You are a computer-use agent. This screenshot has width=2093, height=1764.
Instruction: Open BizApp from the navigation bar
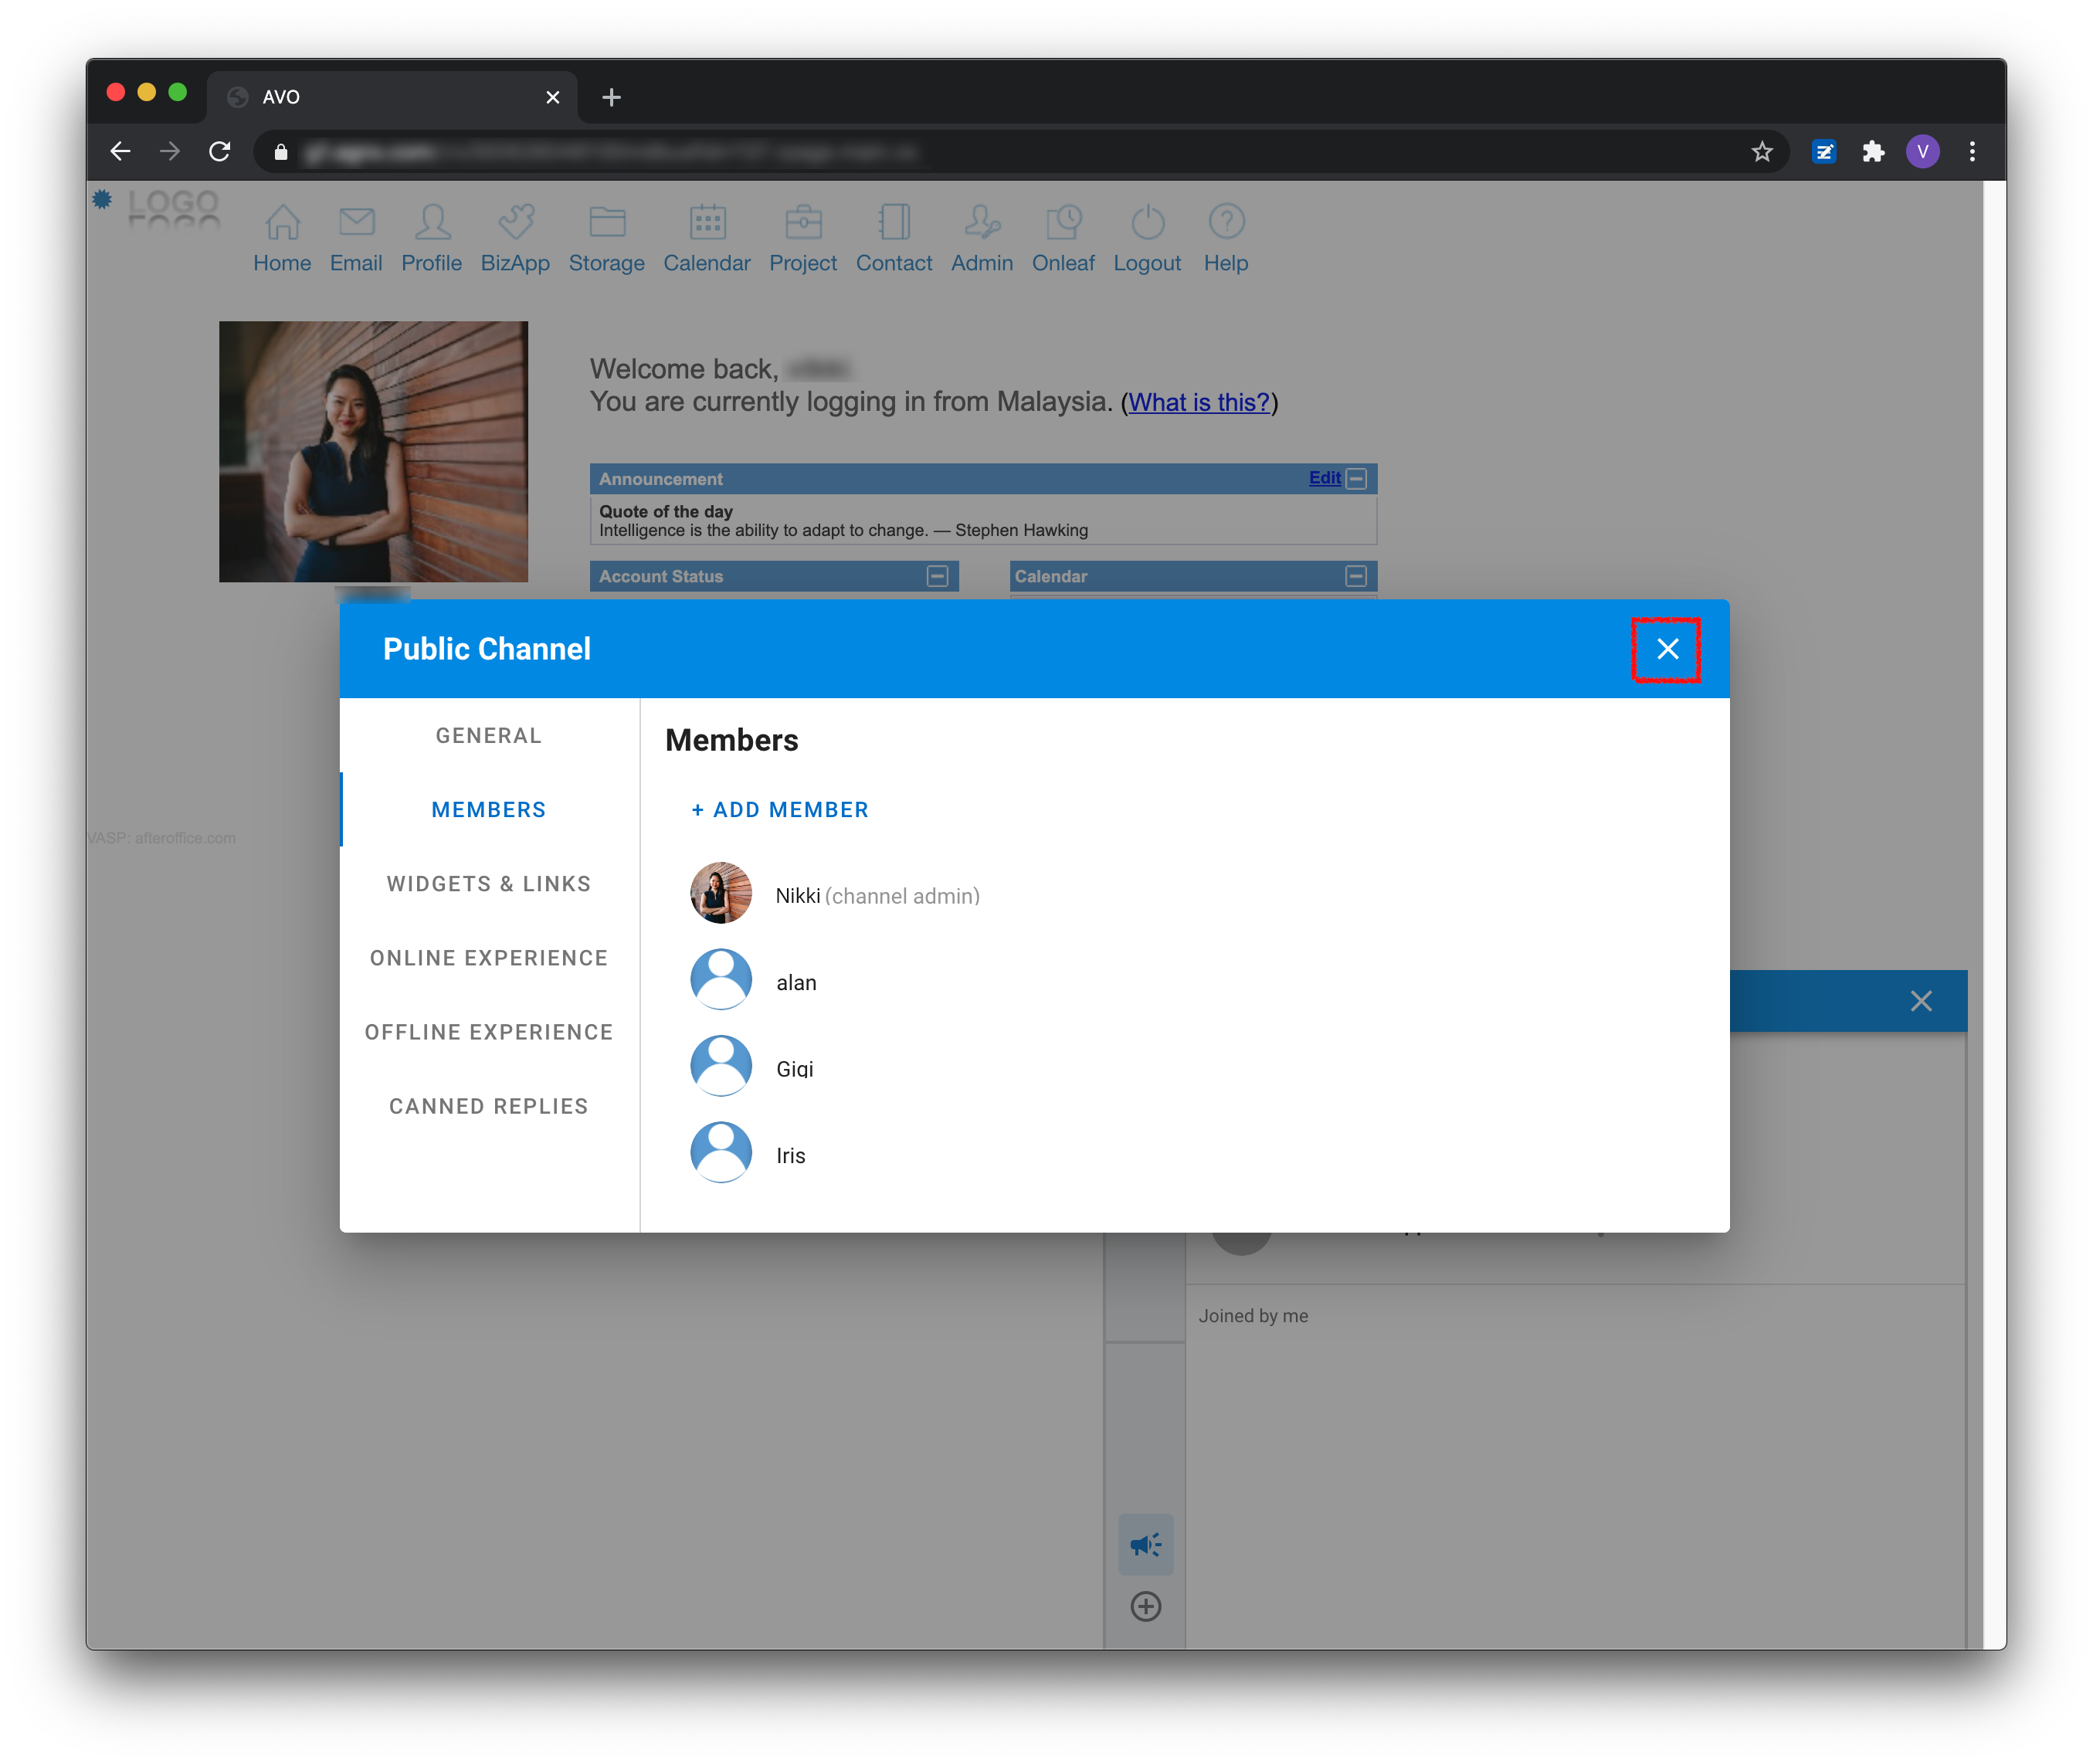click(x=515, y=222)
